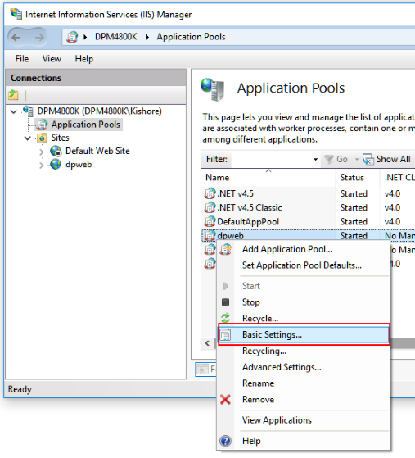Open the dropdown arrow beside Go
415x458 pixels.
click(357, 159)
